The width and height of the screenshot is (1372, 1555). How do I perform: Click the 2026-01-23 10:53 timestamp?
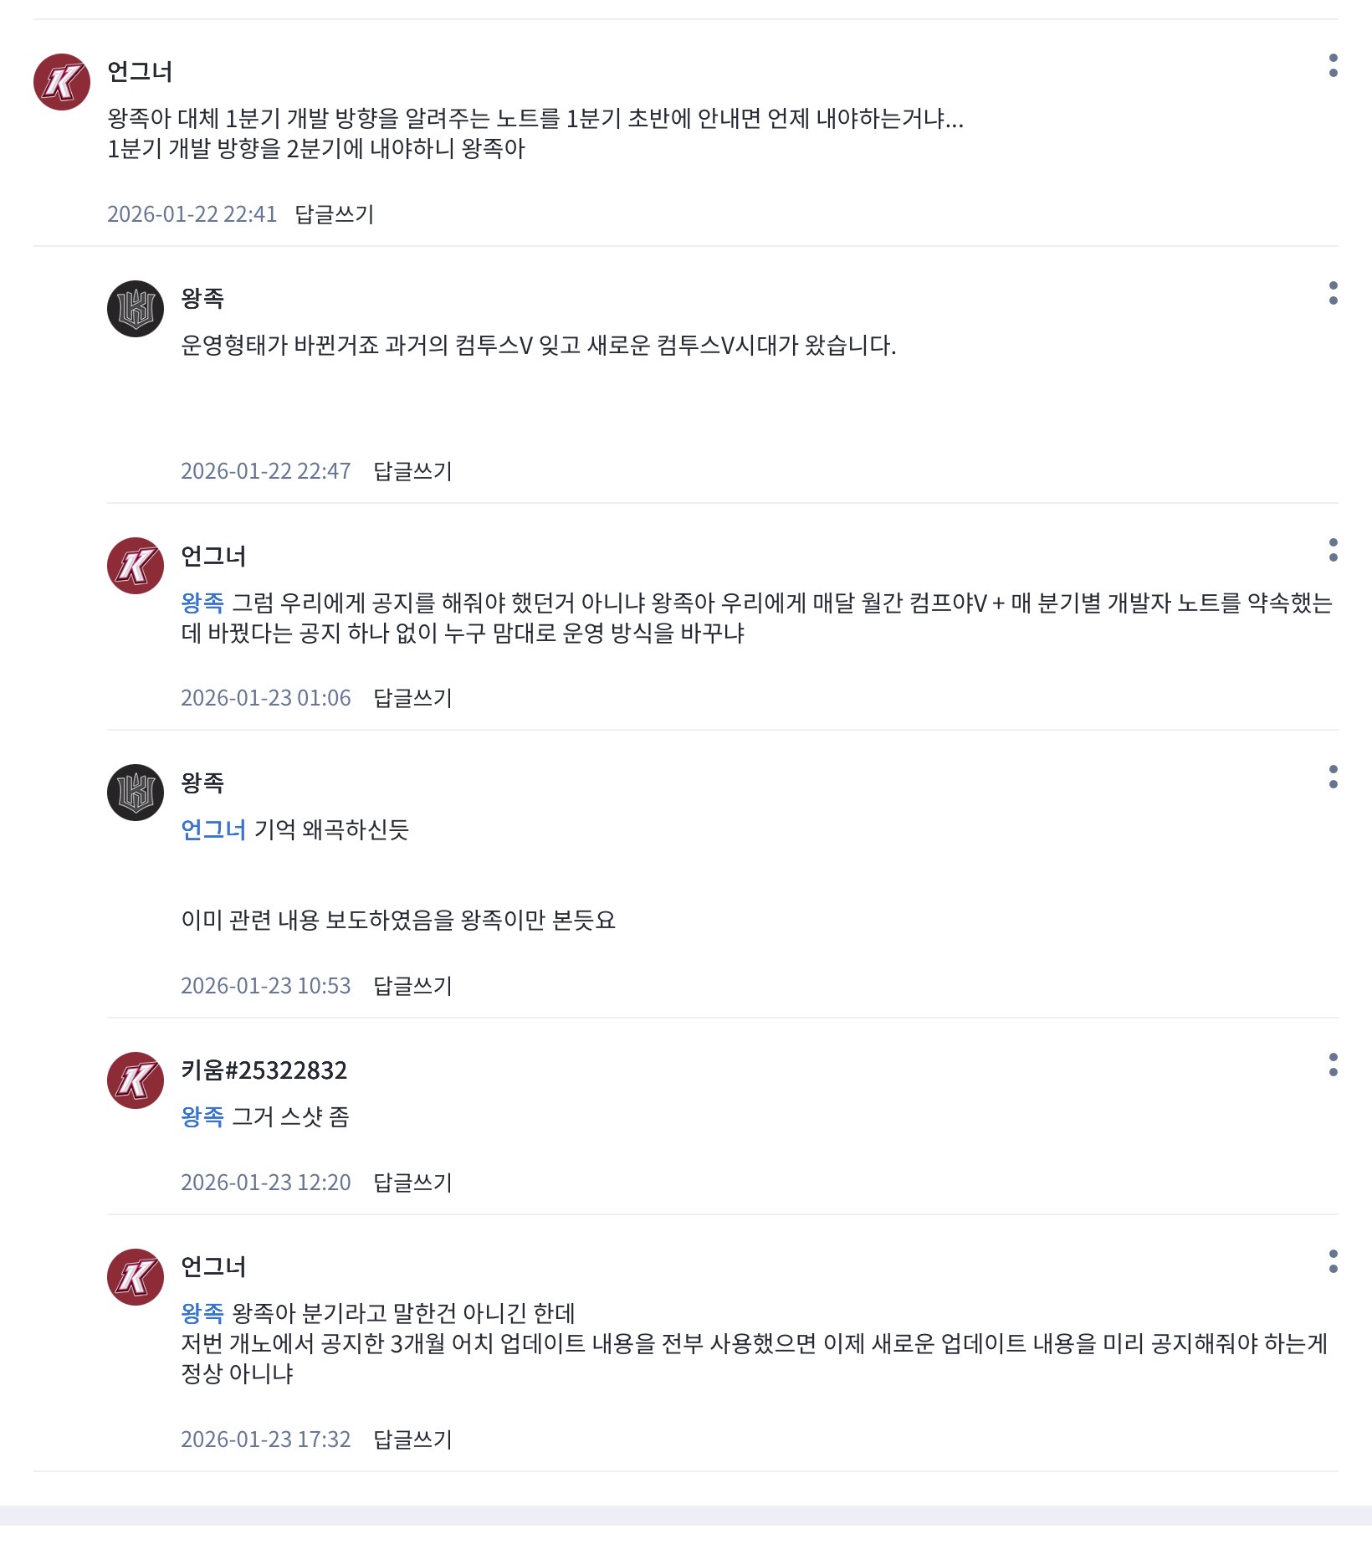pyautogui.click(x=266, y=986)
